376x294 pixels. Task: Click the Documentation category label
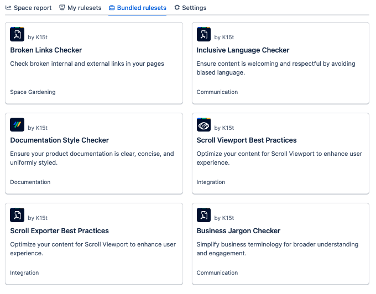30,182
